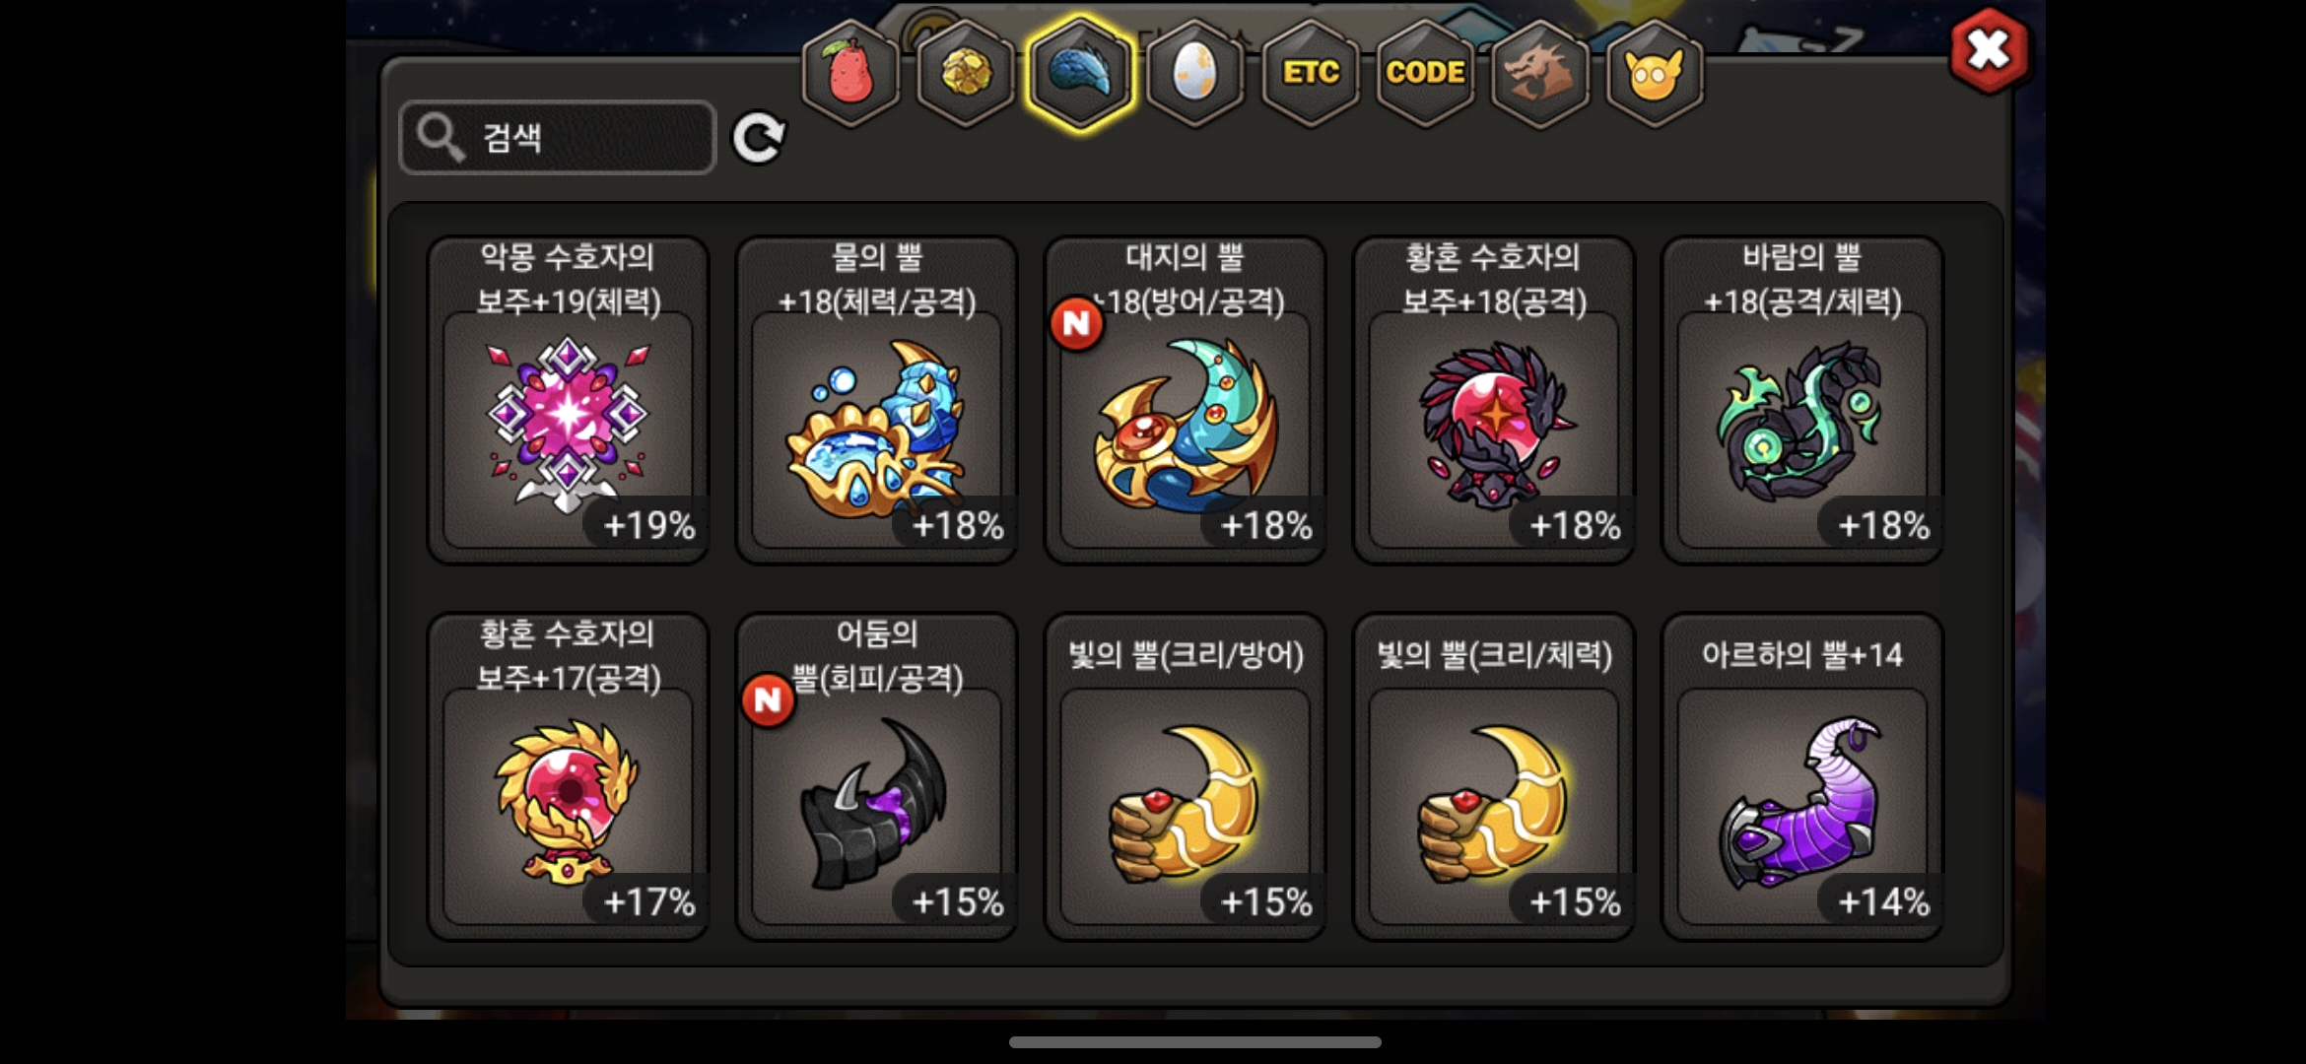Pick the 황혼 수호자의 보주+18 orb
This screenshot has height=1064, width=2306.
tap(1493, 400)
